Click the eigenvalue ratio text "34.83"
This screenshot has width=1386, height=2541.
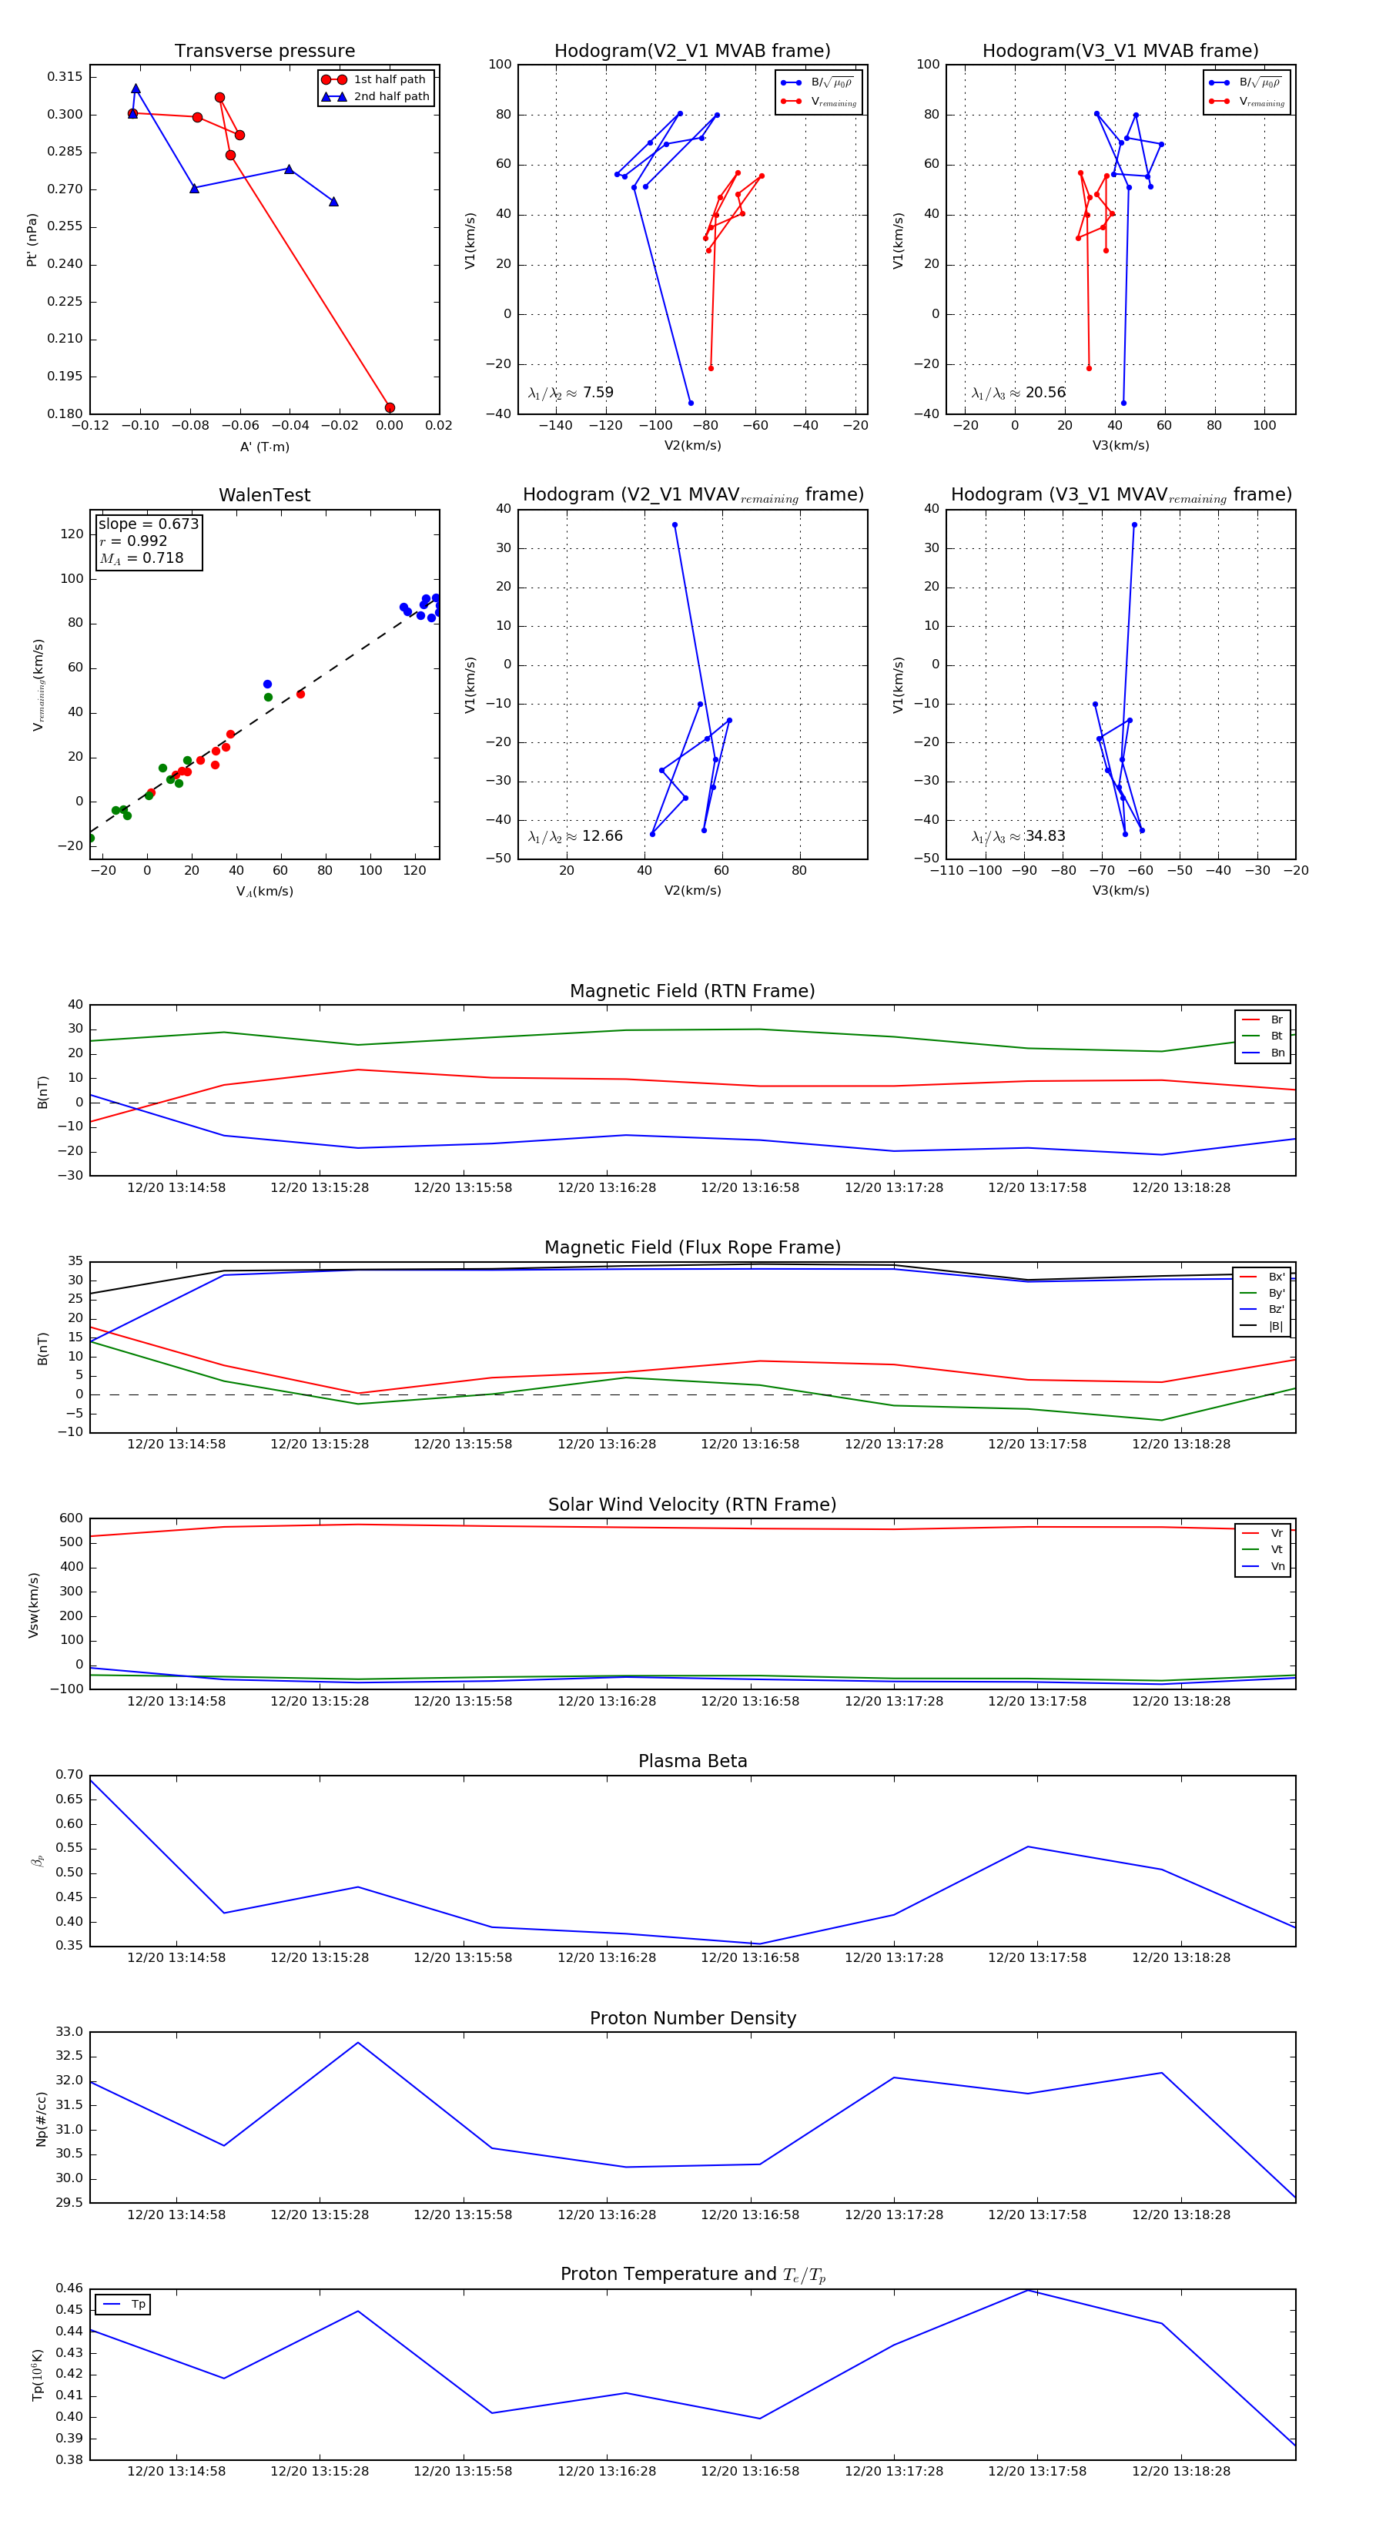pyautogui.click(x=1046, y=836)
